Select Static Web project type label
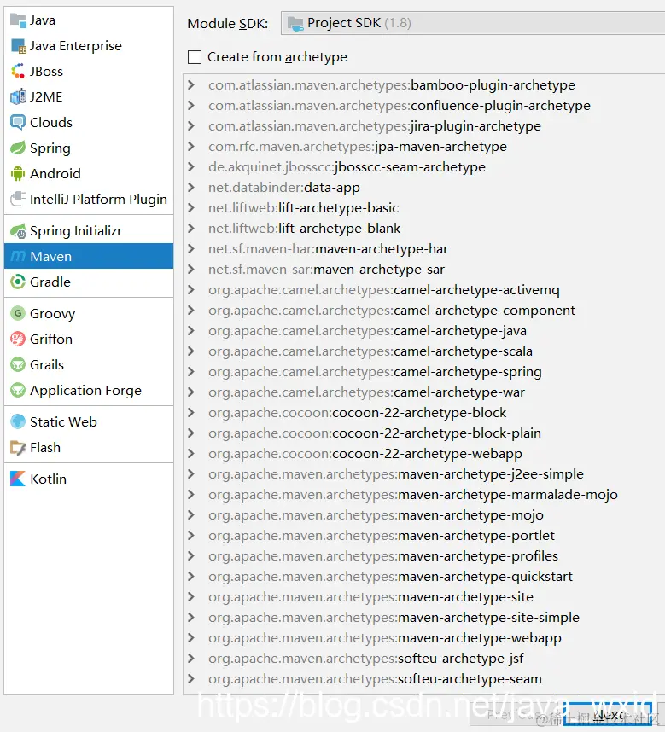Screen dimensions: 665x732 pos(63,422)
